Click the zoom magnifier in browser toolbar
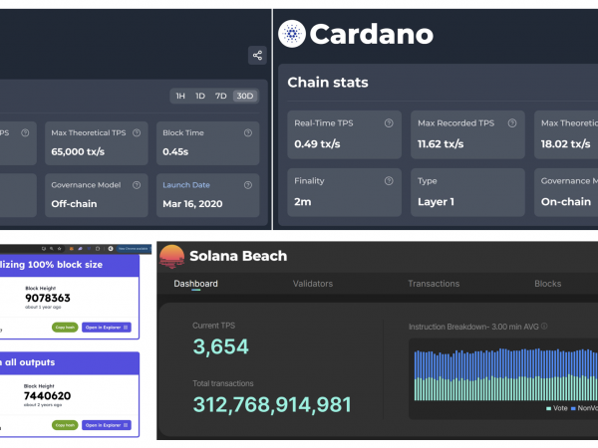The height and width of the screenshot is (448, 598). coord(51,249)
